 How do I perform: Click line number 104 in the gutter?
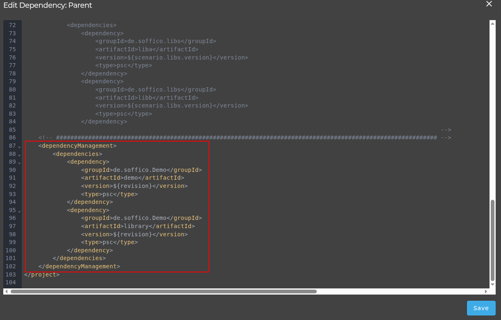(11, 283)
